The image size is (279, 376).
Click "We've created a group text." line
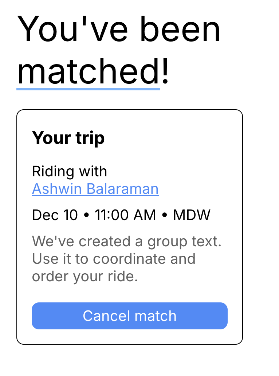(126, 241)
